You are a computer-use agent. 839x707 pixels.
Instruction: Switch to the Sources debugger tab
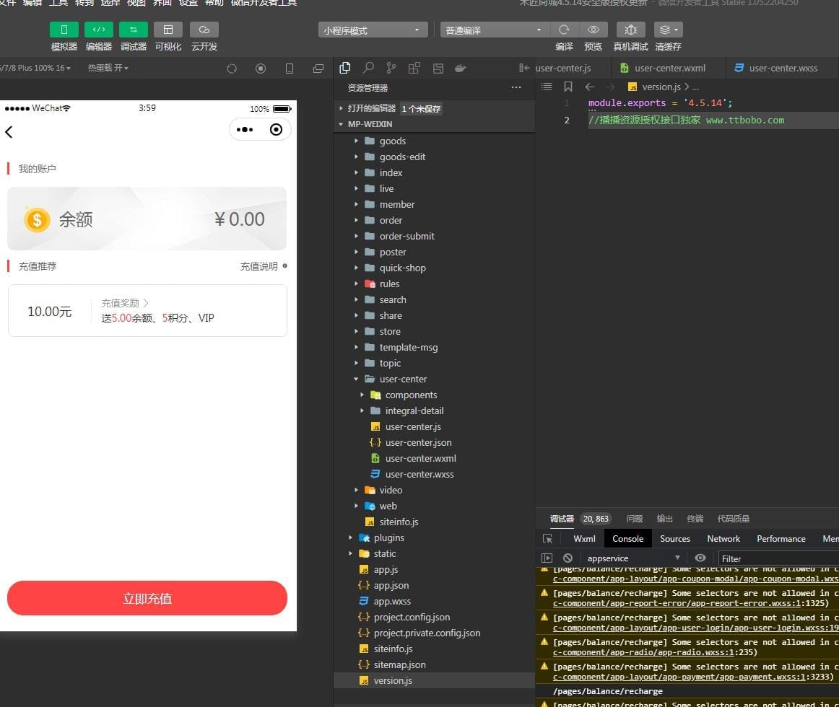click(x=674, y=538)
